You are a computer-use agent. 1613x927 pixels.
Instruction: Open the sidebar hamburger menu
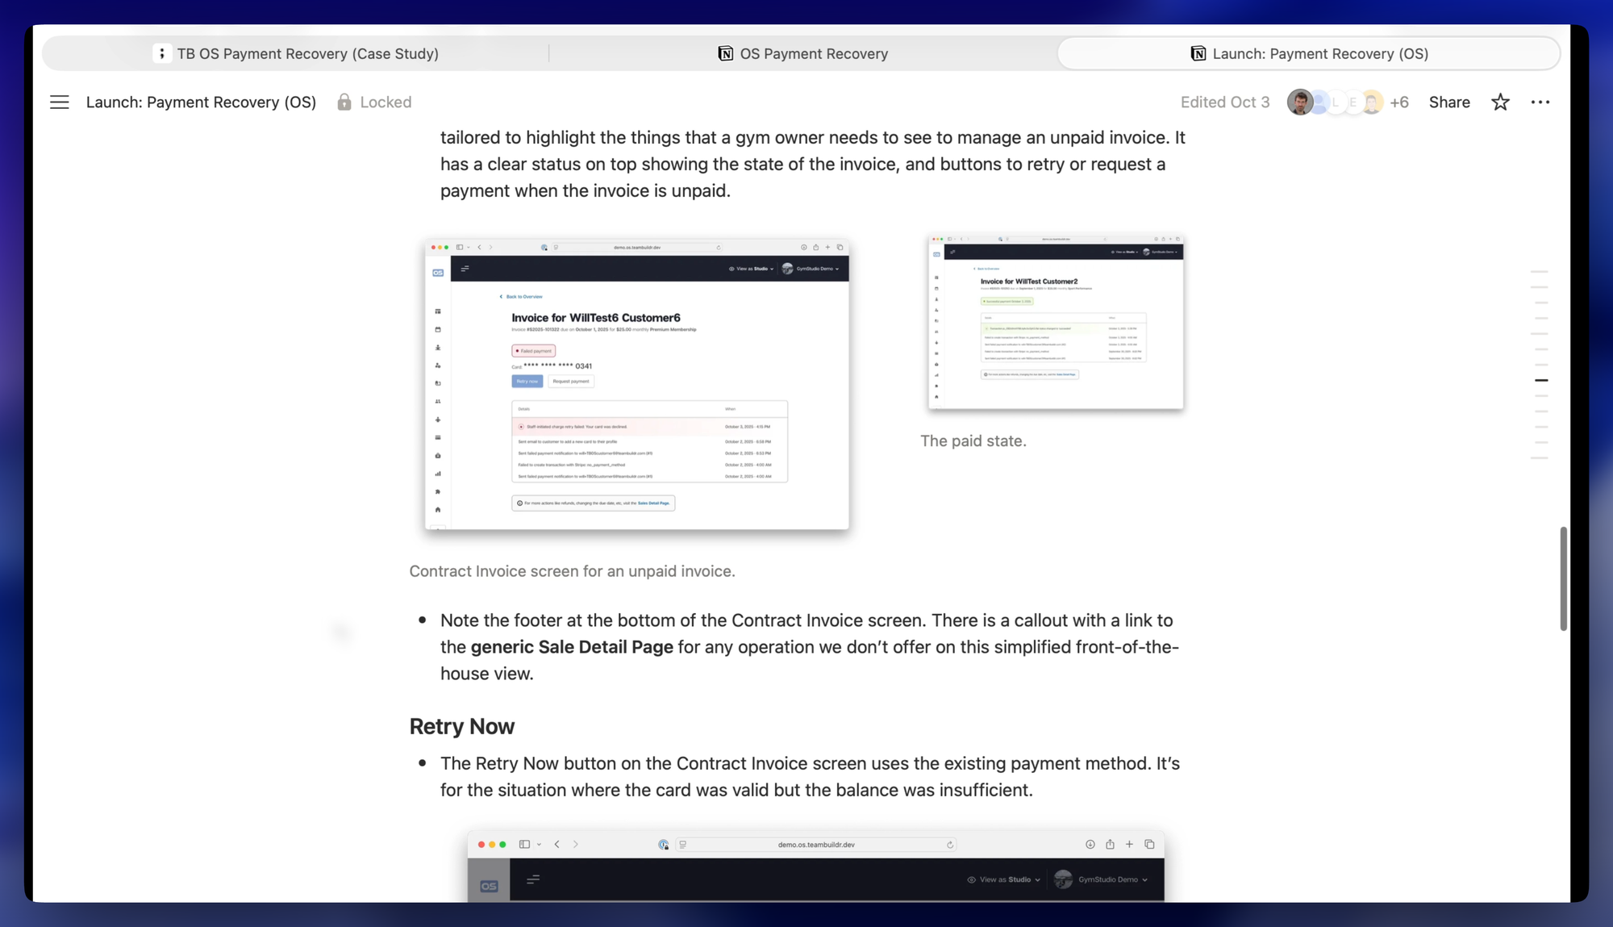[59, 102]
